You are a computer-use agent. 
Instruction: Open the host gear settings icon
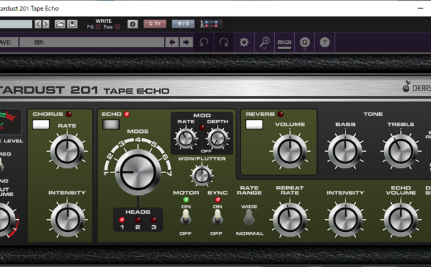coord(133,24)
